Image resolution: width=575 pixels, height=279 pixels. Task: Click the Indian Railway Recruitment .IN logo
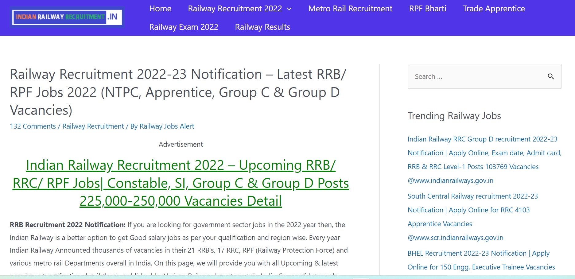(x=67, y=17)
